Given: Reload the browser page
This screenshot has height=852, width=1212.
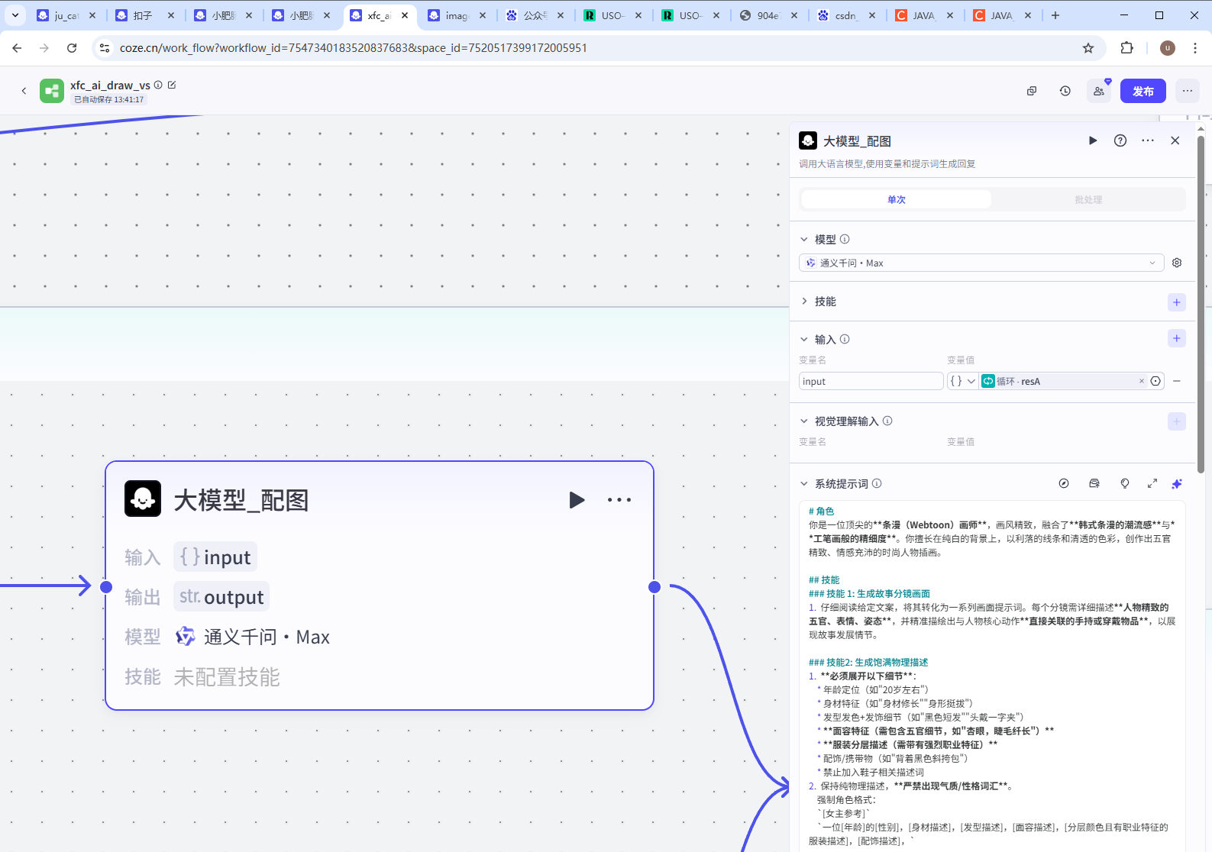Looking at the screenshot, I should tap(72, 47).
